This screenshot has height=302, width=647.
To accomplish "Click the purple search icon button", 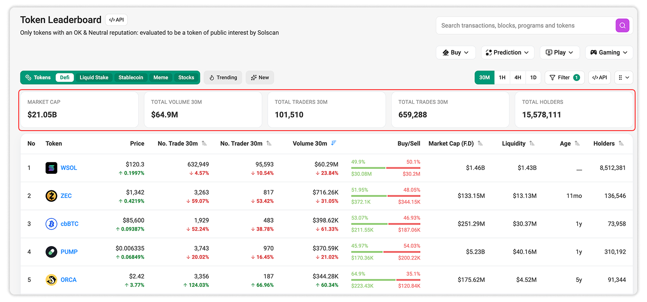I will [x=622, y=25].
